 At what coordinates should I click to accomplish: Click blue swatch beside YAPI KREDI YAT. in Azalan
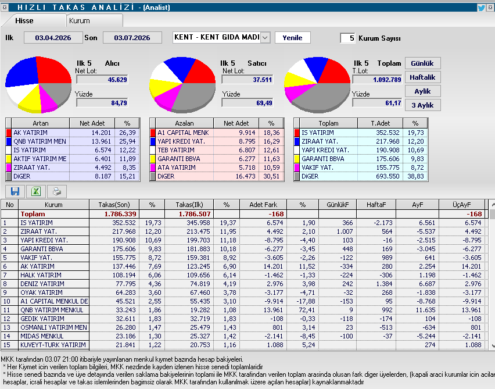(x=153, y=141)
